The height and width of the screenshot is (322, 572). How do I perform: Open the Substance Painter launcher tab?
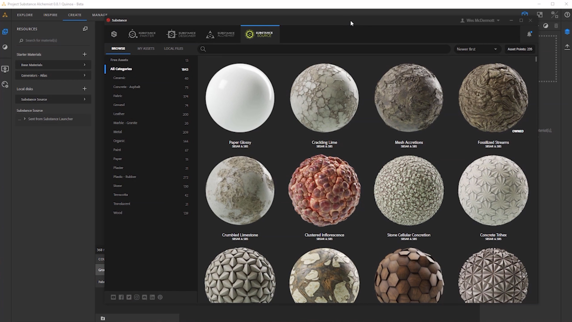point(142,34)
